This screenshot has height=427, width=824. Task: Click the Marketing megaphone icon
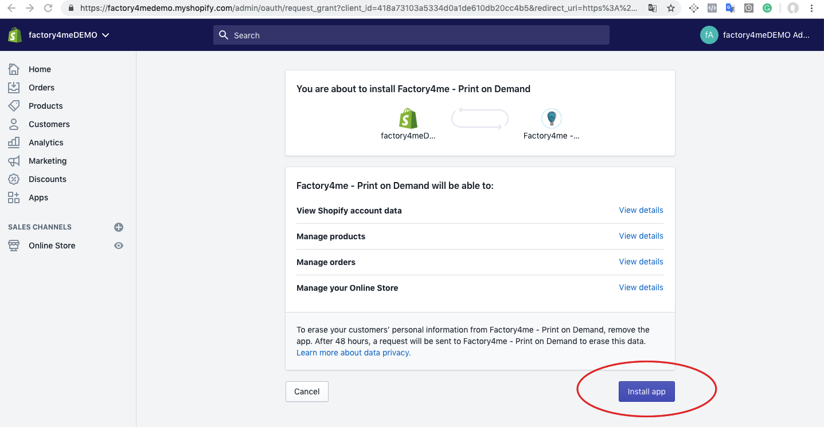[14, 160]
